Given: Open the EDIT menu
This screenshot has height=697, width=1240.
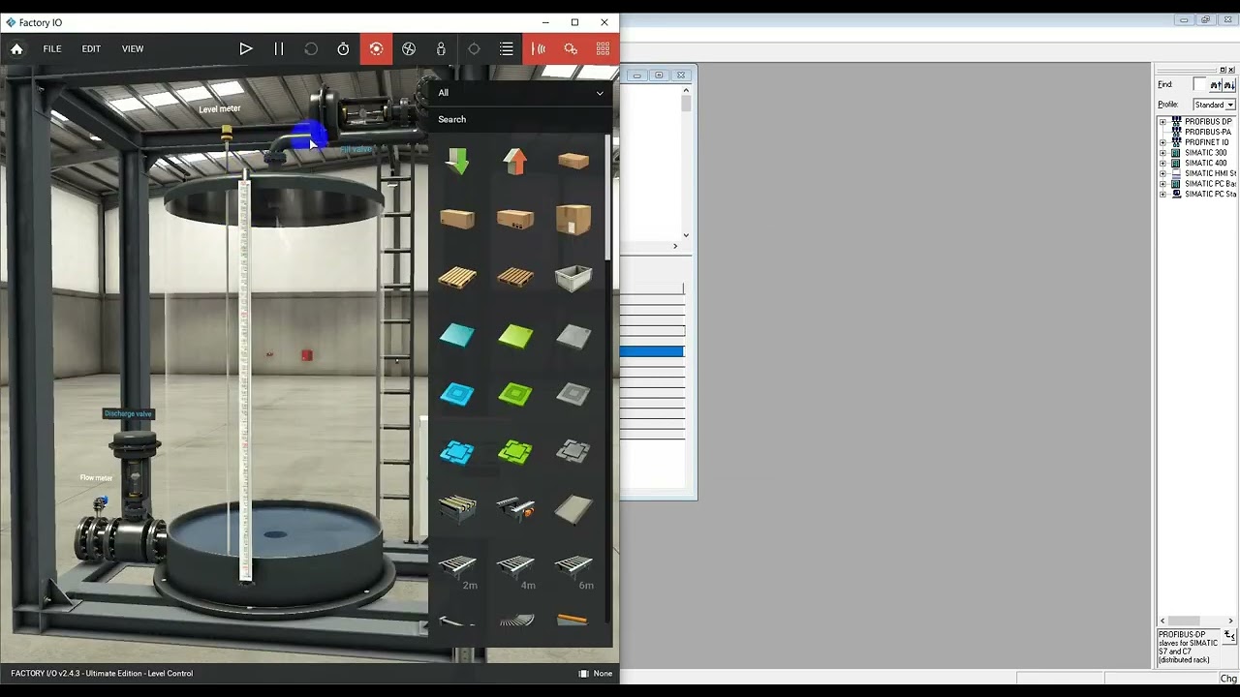Looking at the screenshot, I should (x=91, y=48).
